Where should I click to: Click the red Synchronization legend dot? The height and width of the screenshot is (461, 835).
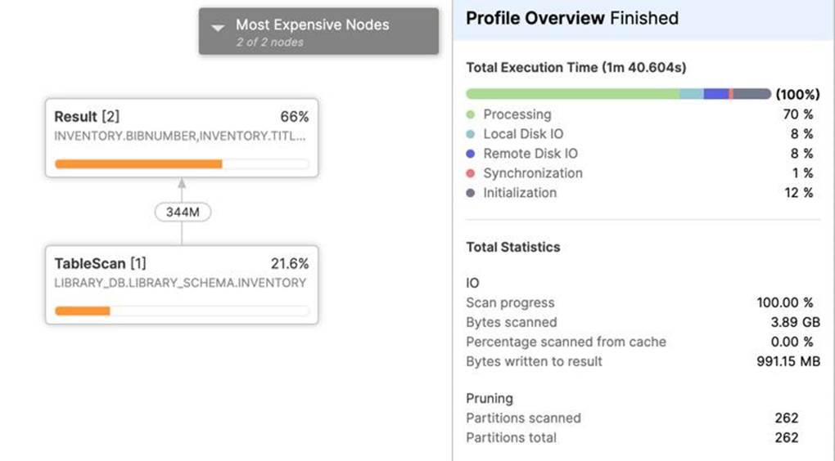coord(471,173)
